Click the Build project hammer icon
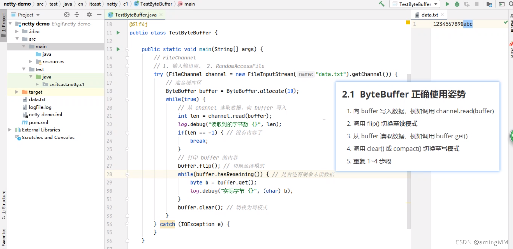 (381, 4)
